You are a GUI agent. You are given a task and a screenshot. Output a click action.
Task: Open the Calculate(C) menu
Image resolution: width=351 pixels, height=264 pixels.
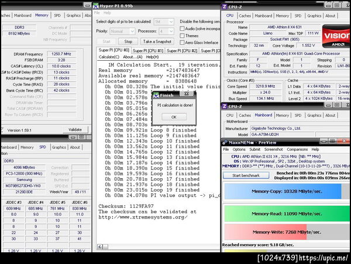109,57
